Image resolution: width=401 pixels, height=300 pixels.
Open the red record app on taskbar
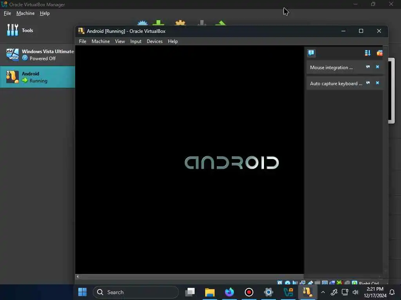click(x=249, y=292)
